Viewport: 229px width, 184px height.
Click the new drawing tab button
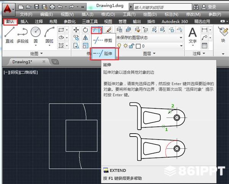[x=55, y=62]
